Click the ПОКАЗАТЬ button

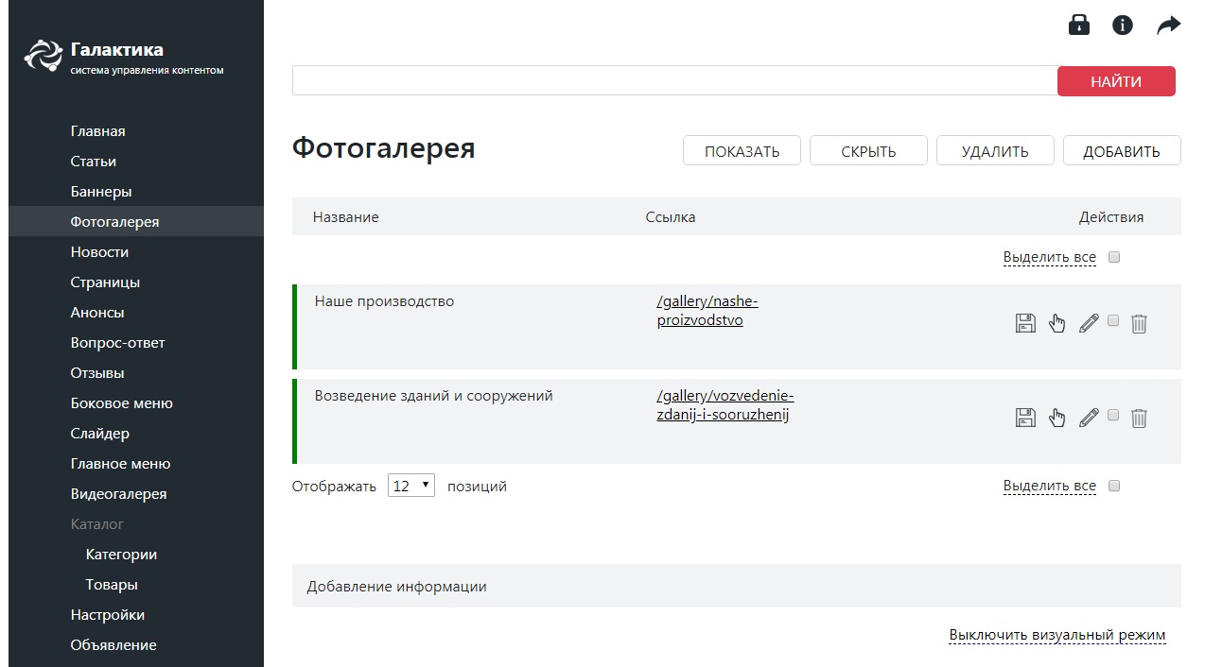742,151
